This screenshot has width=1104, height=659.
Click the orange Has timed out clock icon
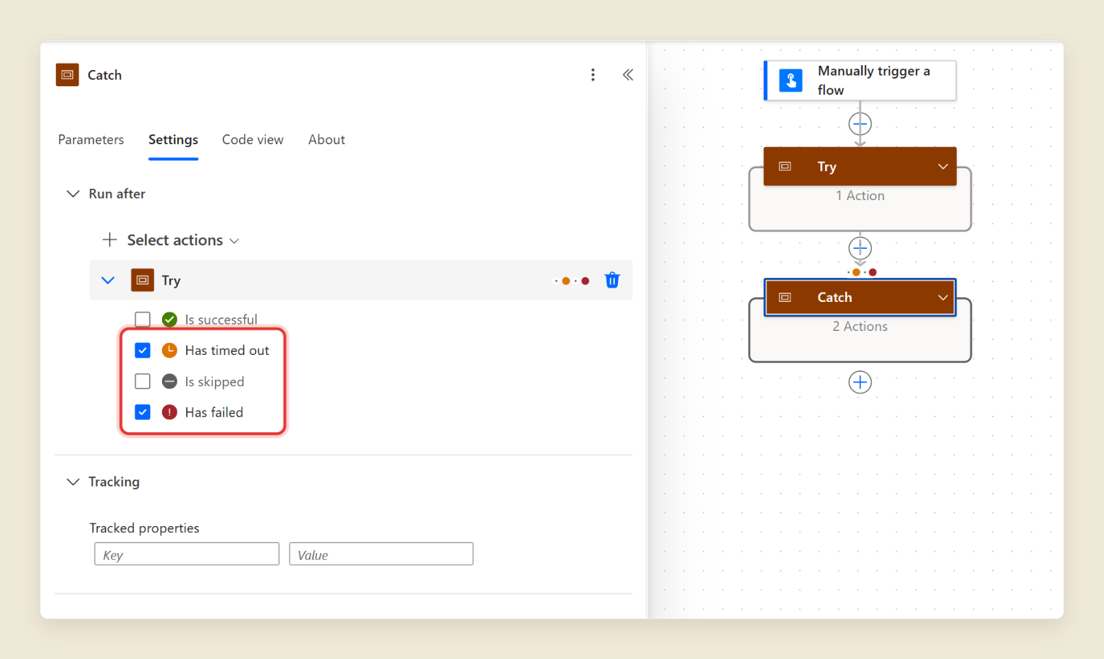pyautogui.click(x=170, y=351)
